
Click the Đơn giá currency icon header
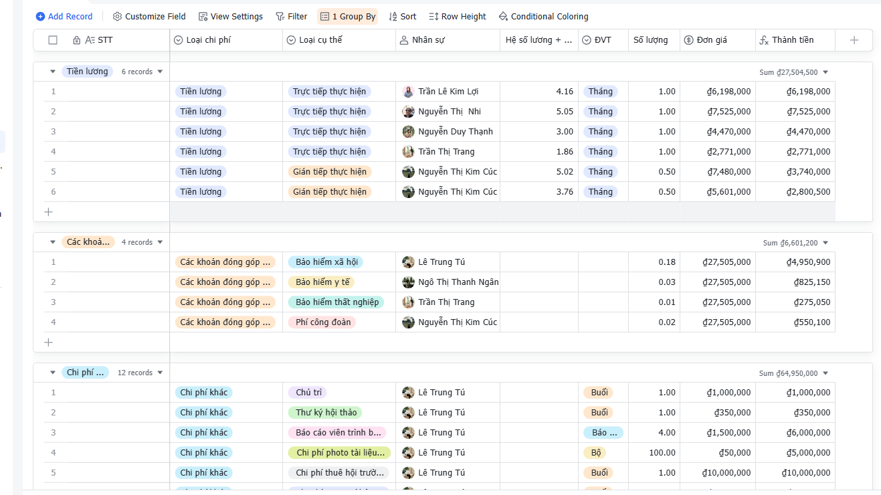(688, 40)
